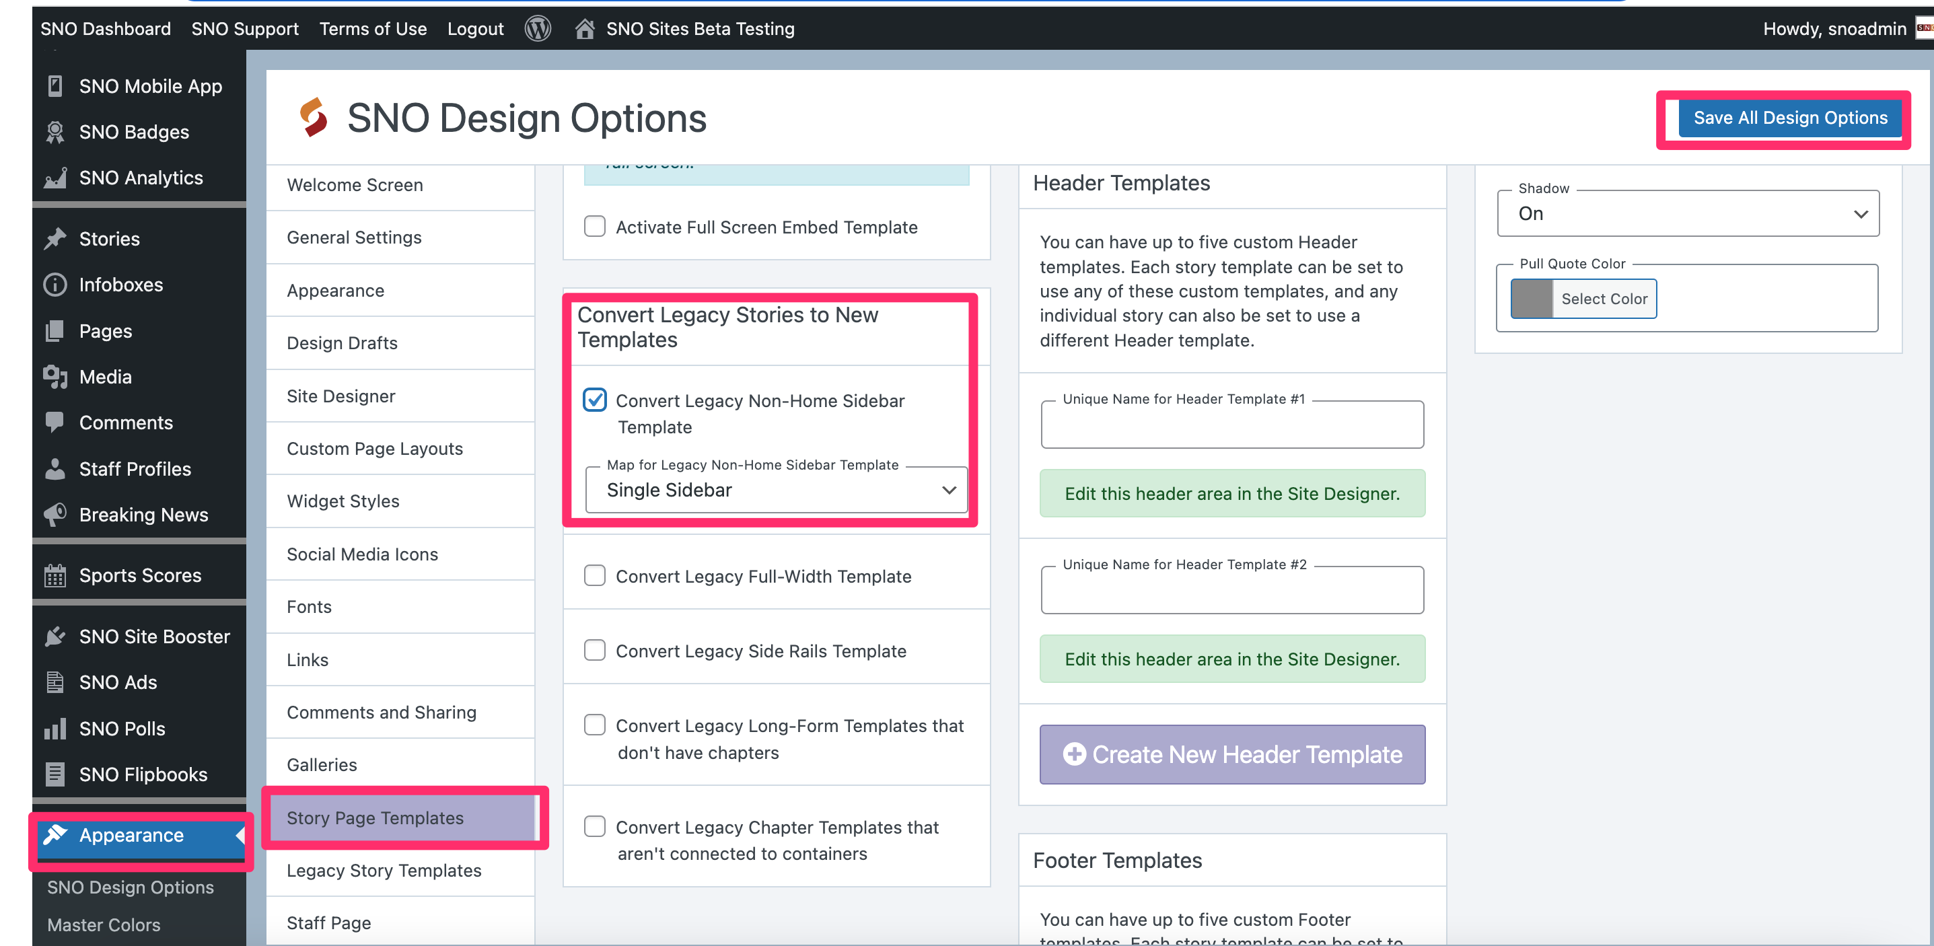Click the WordPress logo icon in admin bar
The width and height of the screenshot is (1934, 946).
538,28
